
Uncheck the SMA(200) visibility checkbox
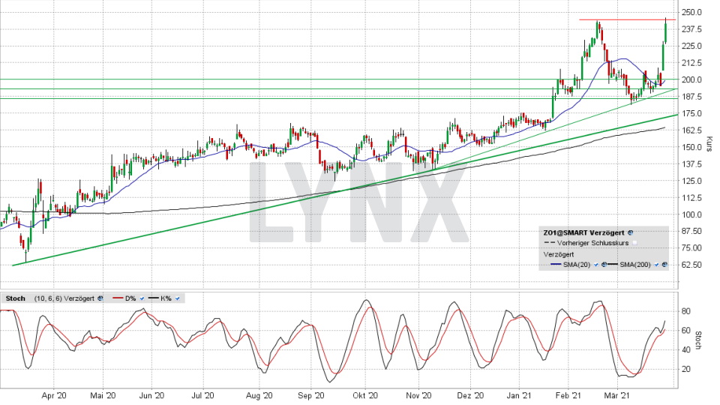[x=656, y=265]
